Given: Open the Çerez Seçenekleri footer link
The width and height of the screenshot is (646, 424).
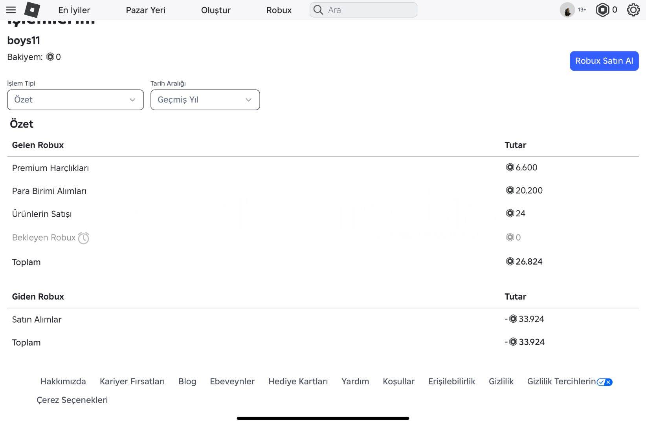Looking at the screenshot, I should [72, 400].
